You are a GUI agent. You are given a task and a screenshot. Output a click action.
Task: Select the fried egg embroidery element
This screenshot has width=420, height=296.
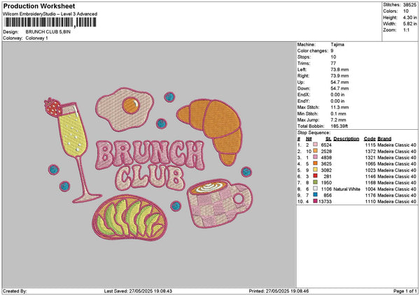tap(125, 109)
